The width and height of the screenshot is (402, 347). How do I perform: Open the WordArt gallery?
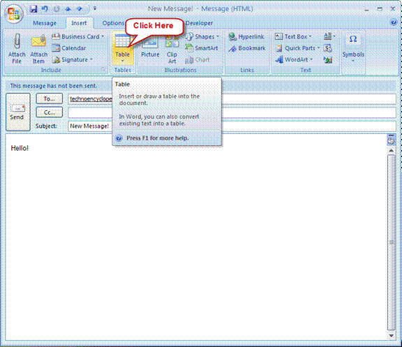pos(295,60)
